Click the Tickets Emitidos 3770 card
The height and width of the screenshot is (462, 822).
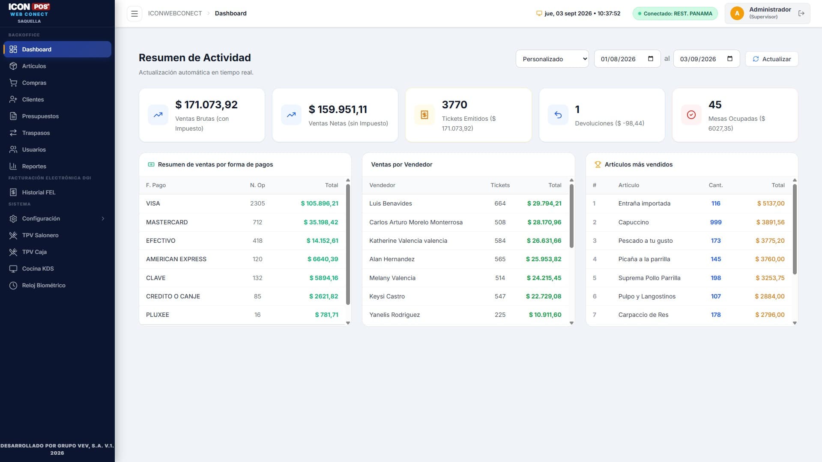click(468, 115)
